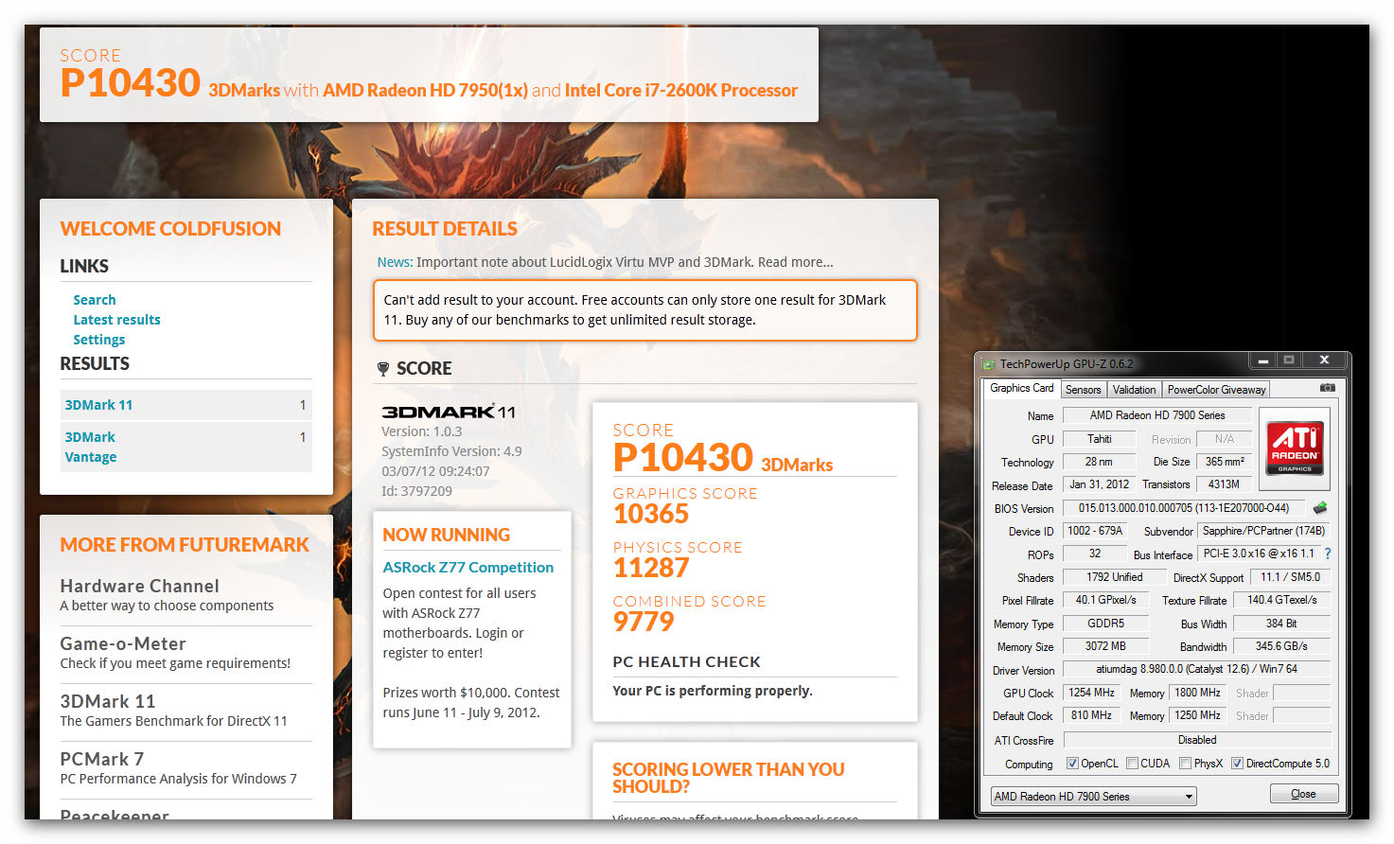Click the GPU-Z title bar app icon

click(x=989, y=363)
